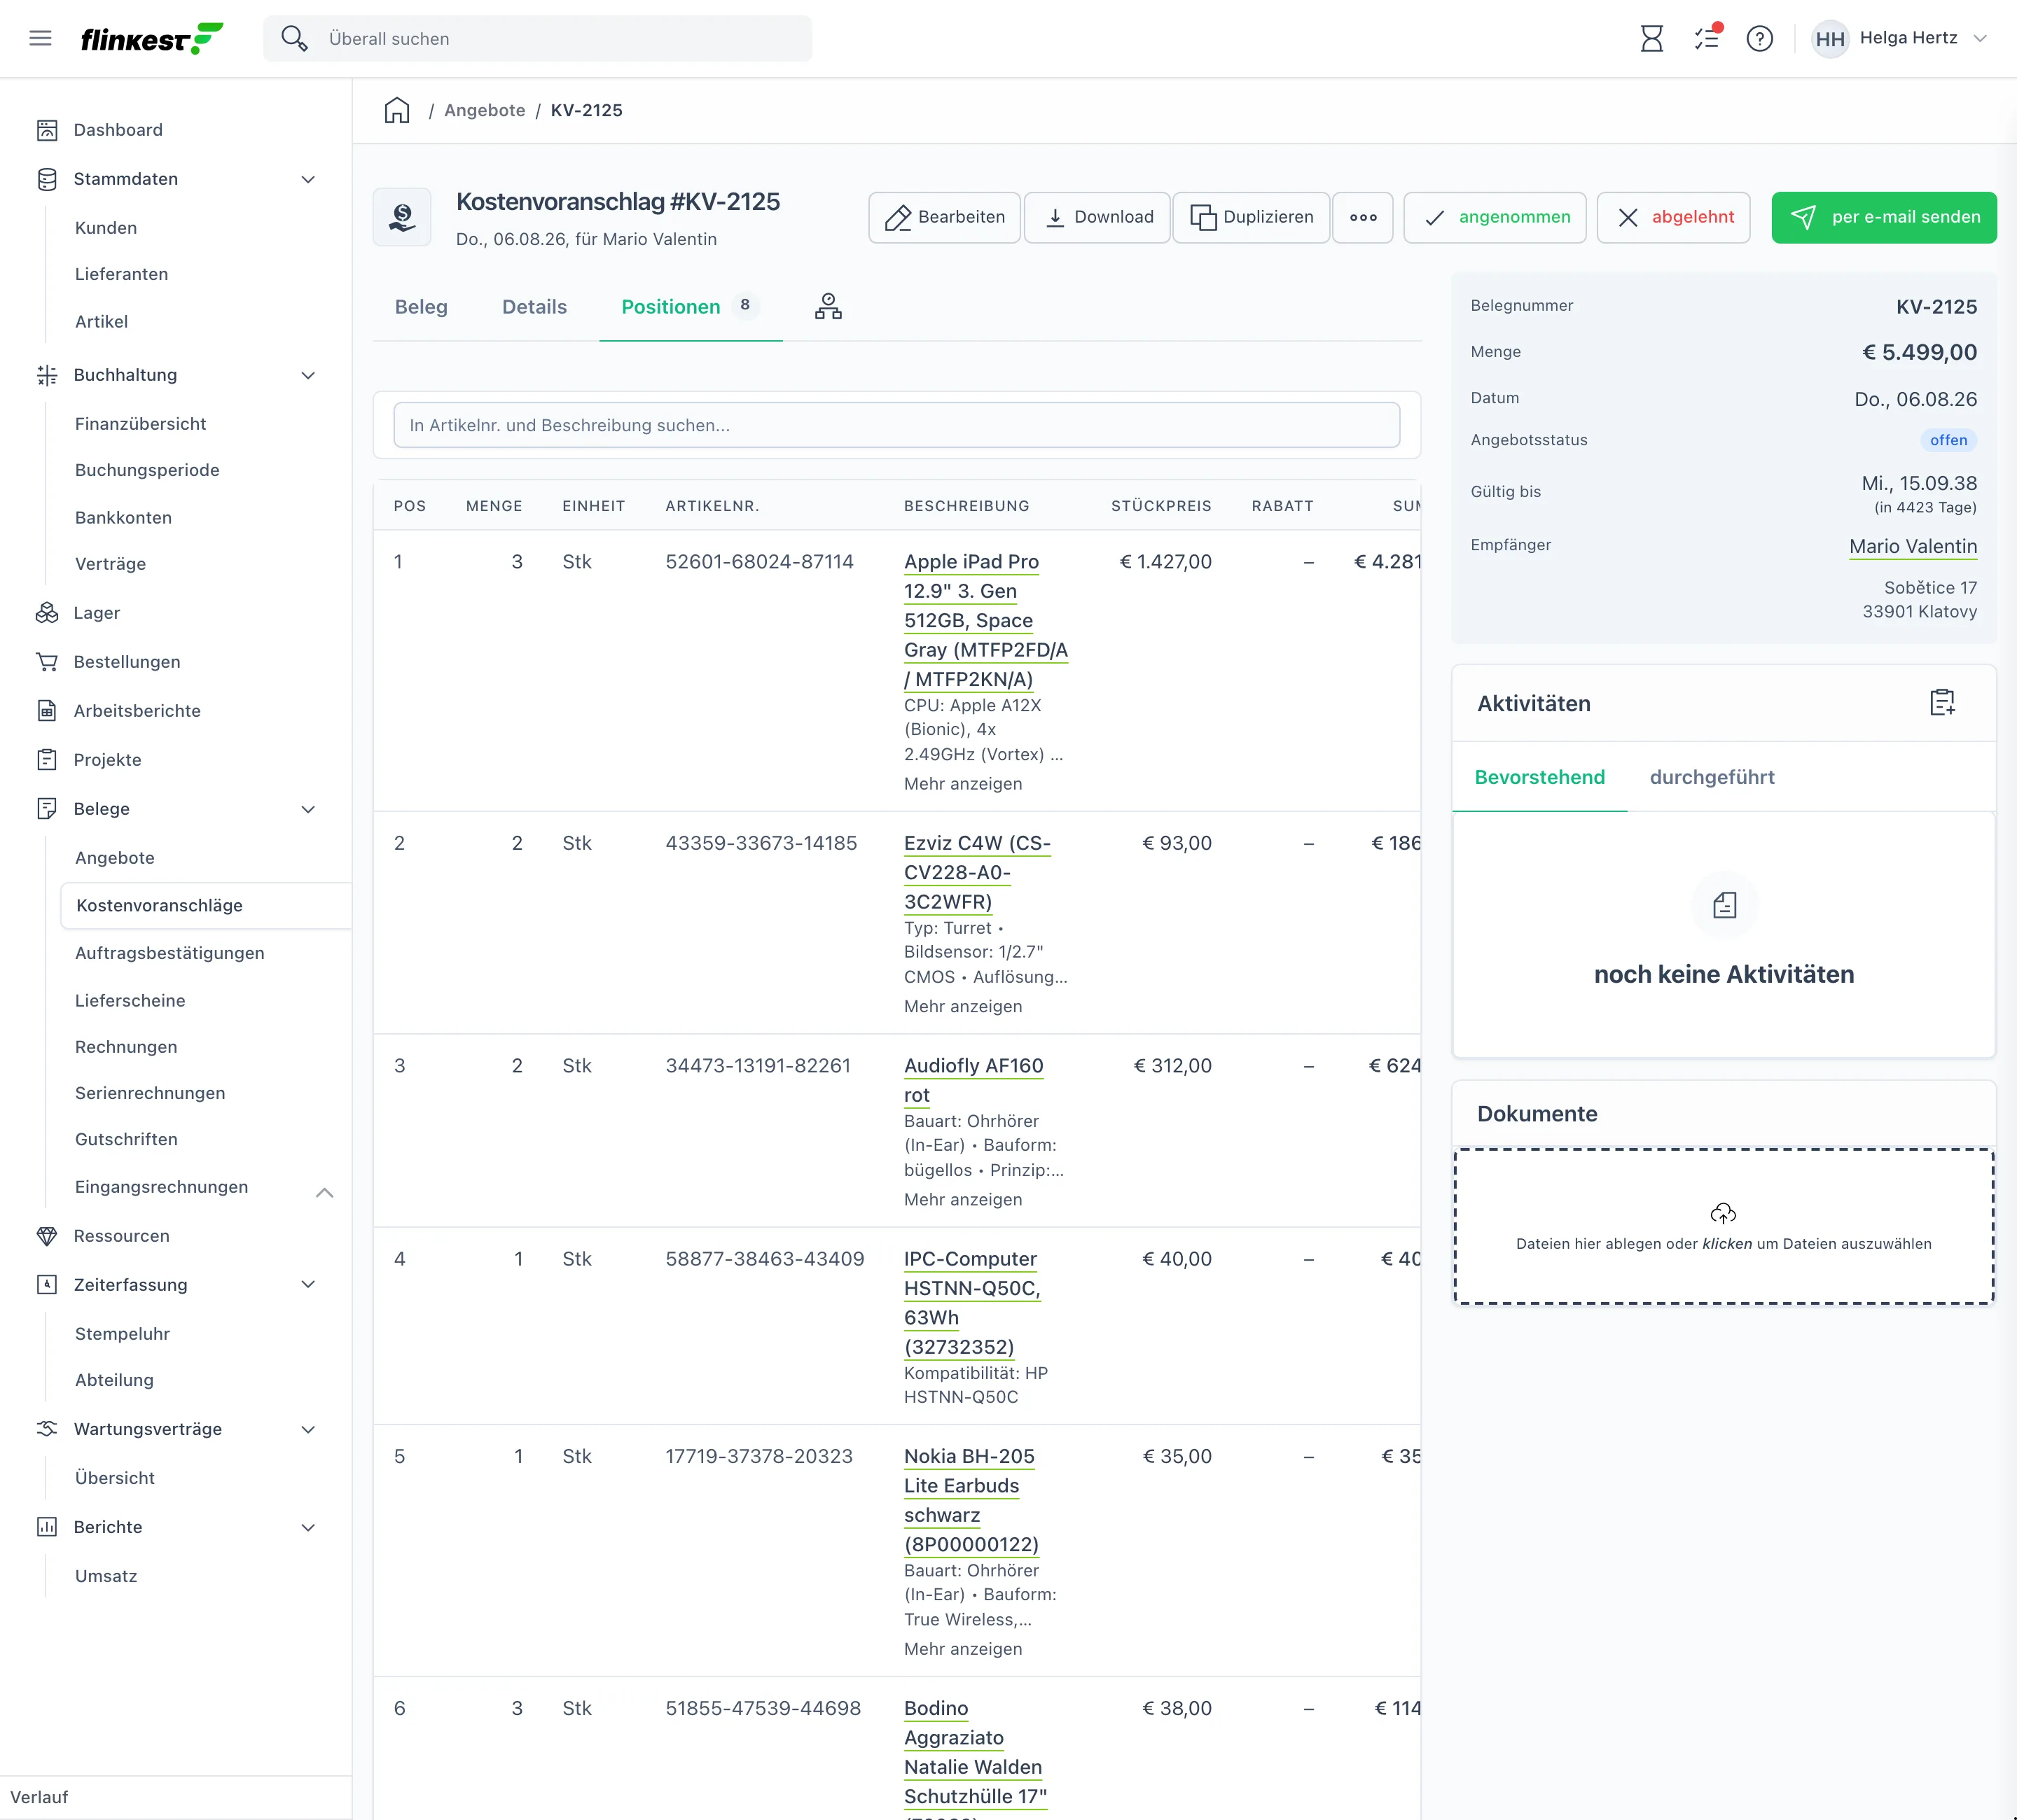Click the upload cloud icon in Dokumente

point(1723,1213)
